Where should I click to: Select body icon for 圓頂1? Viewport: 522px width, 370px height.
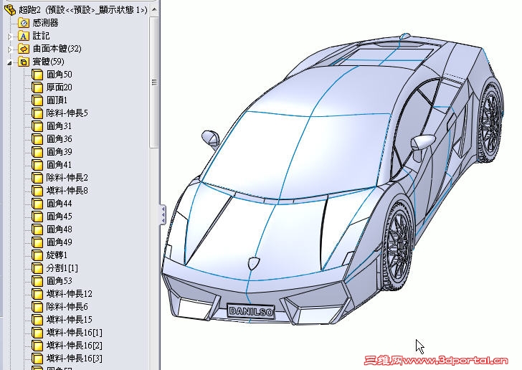coord(37,100)
